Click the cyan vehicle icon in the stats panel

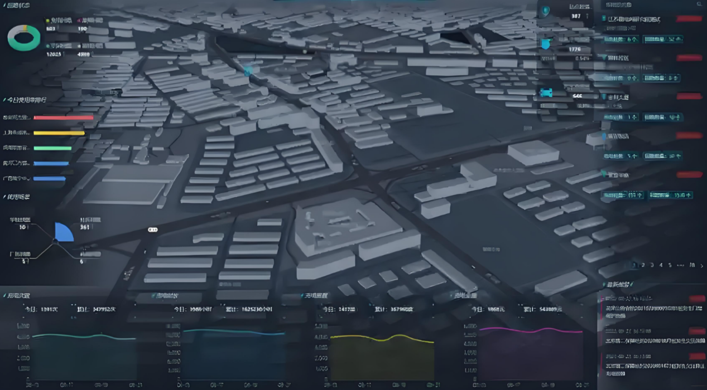546,93
